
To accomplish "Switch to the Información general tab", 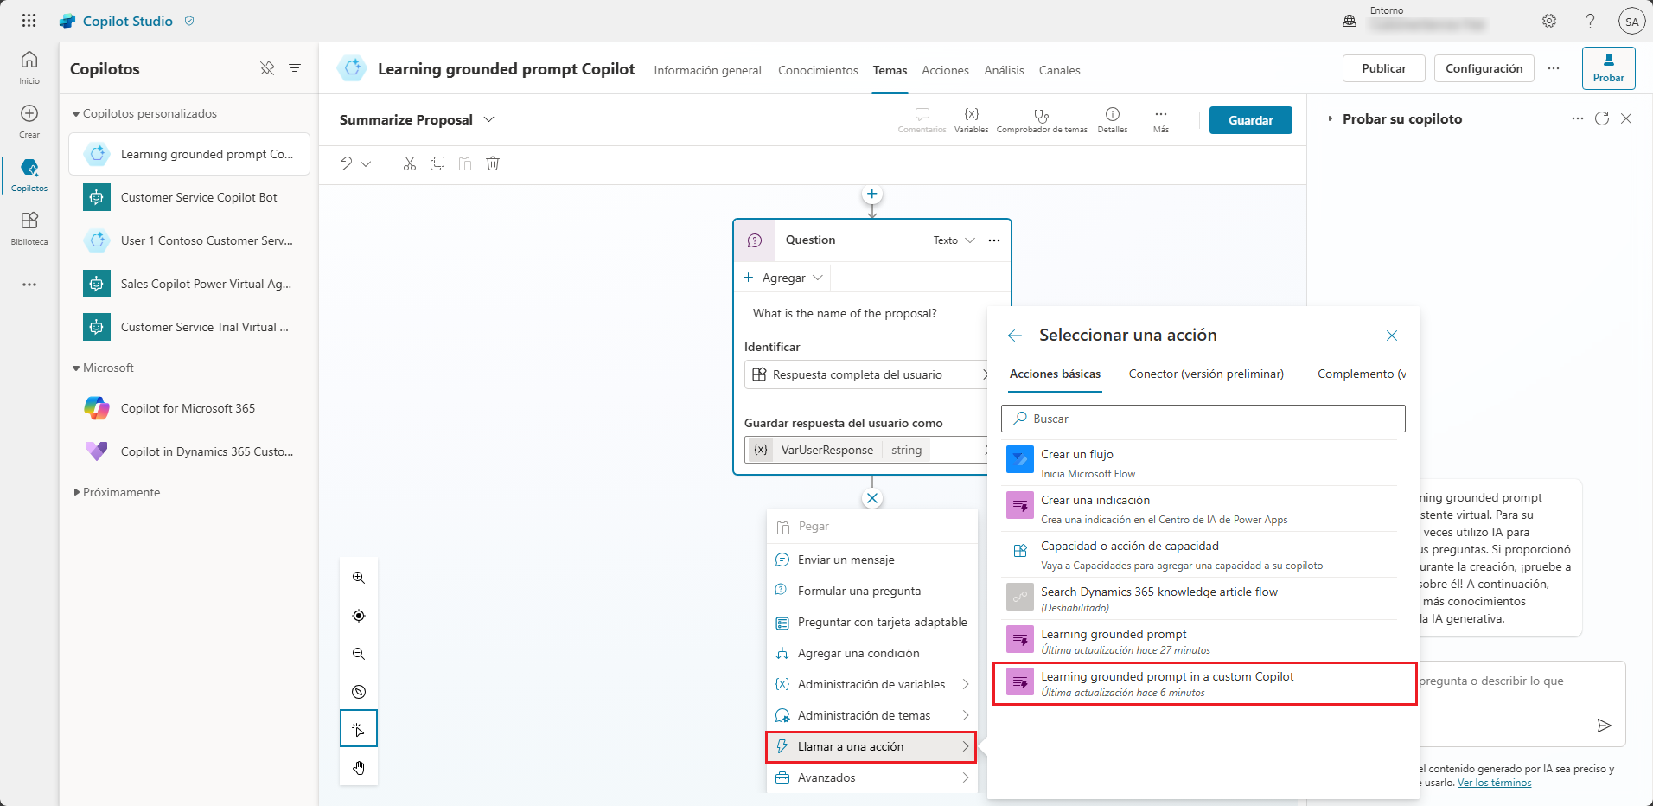I will (707, 70).
